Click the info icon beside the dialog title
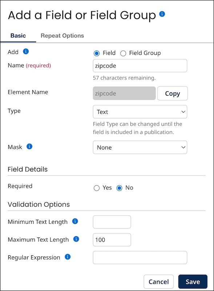This screenshot has width=214, height=291. pos(162,15)
